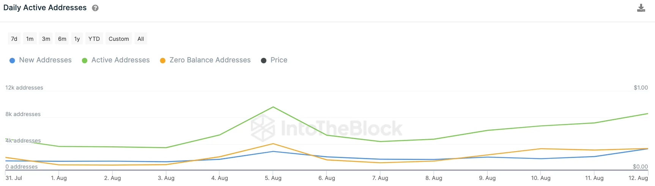655x186 pixels.
Task: Download the chart data
Action: (x=641, y=8)
